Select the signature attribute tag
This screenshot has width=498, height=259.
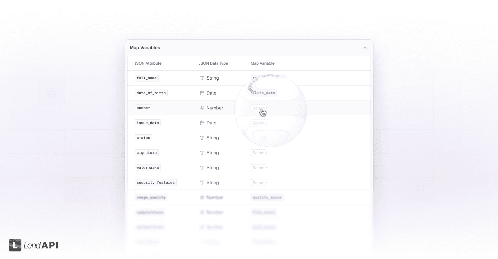coord(147,153)
